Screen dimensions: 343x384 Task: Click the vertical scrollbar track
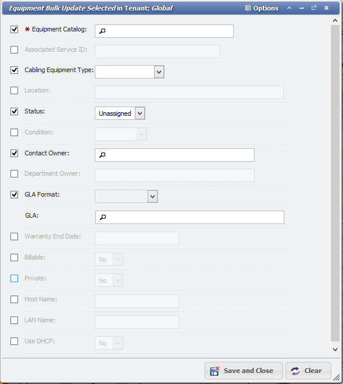335,183
